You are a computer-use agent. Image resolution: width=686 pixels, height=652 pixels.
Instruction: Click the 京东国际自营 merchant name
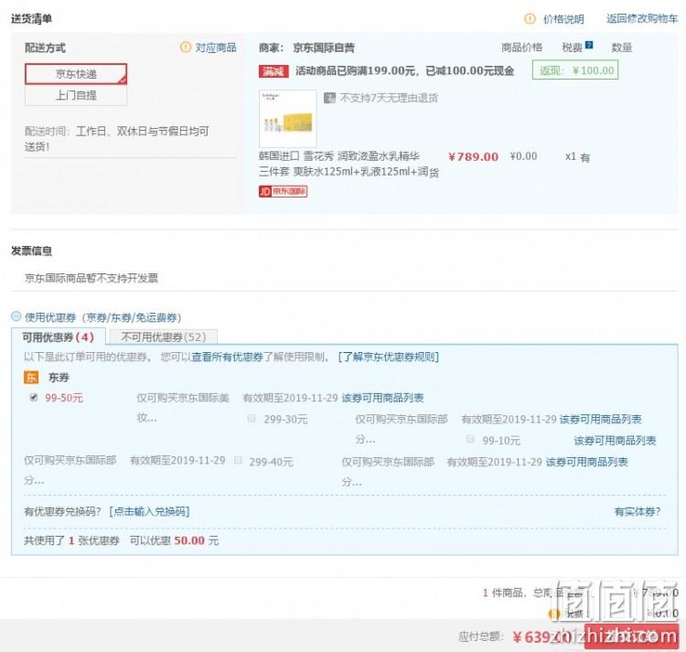324,48
